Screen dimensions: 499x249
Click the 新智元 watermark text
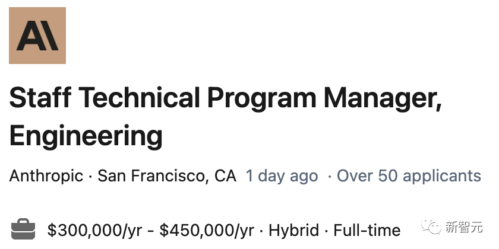464,226
